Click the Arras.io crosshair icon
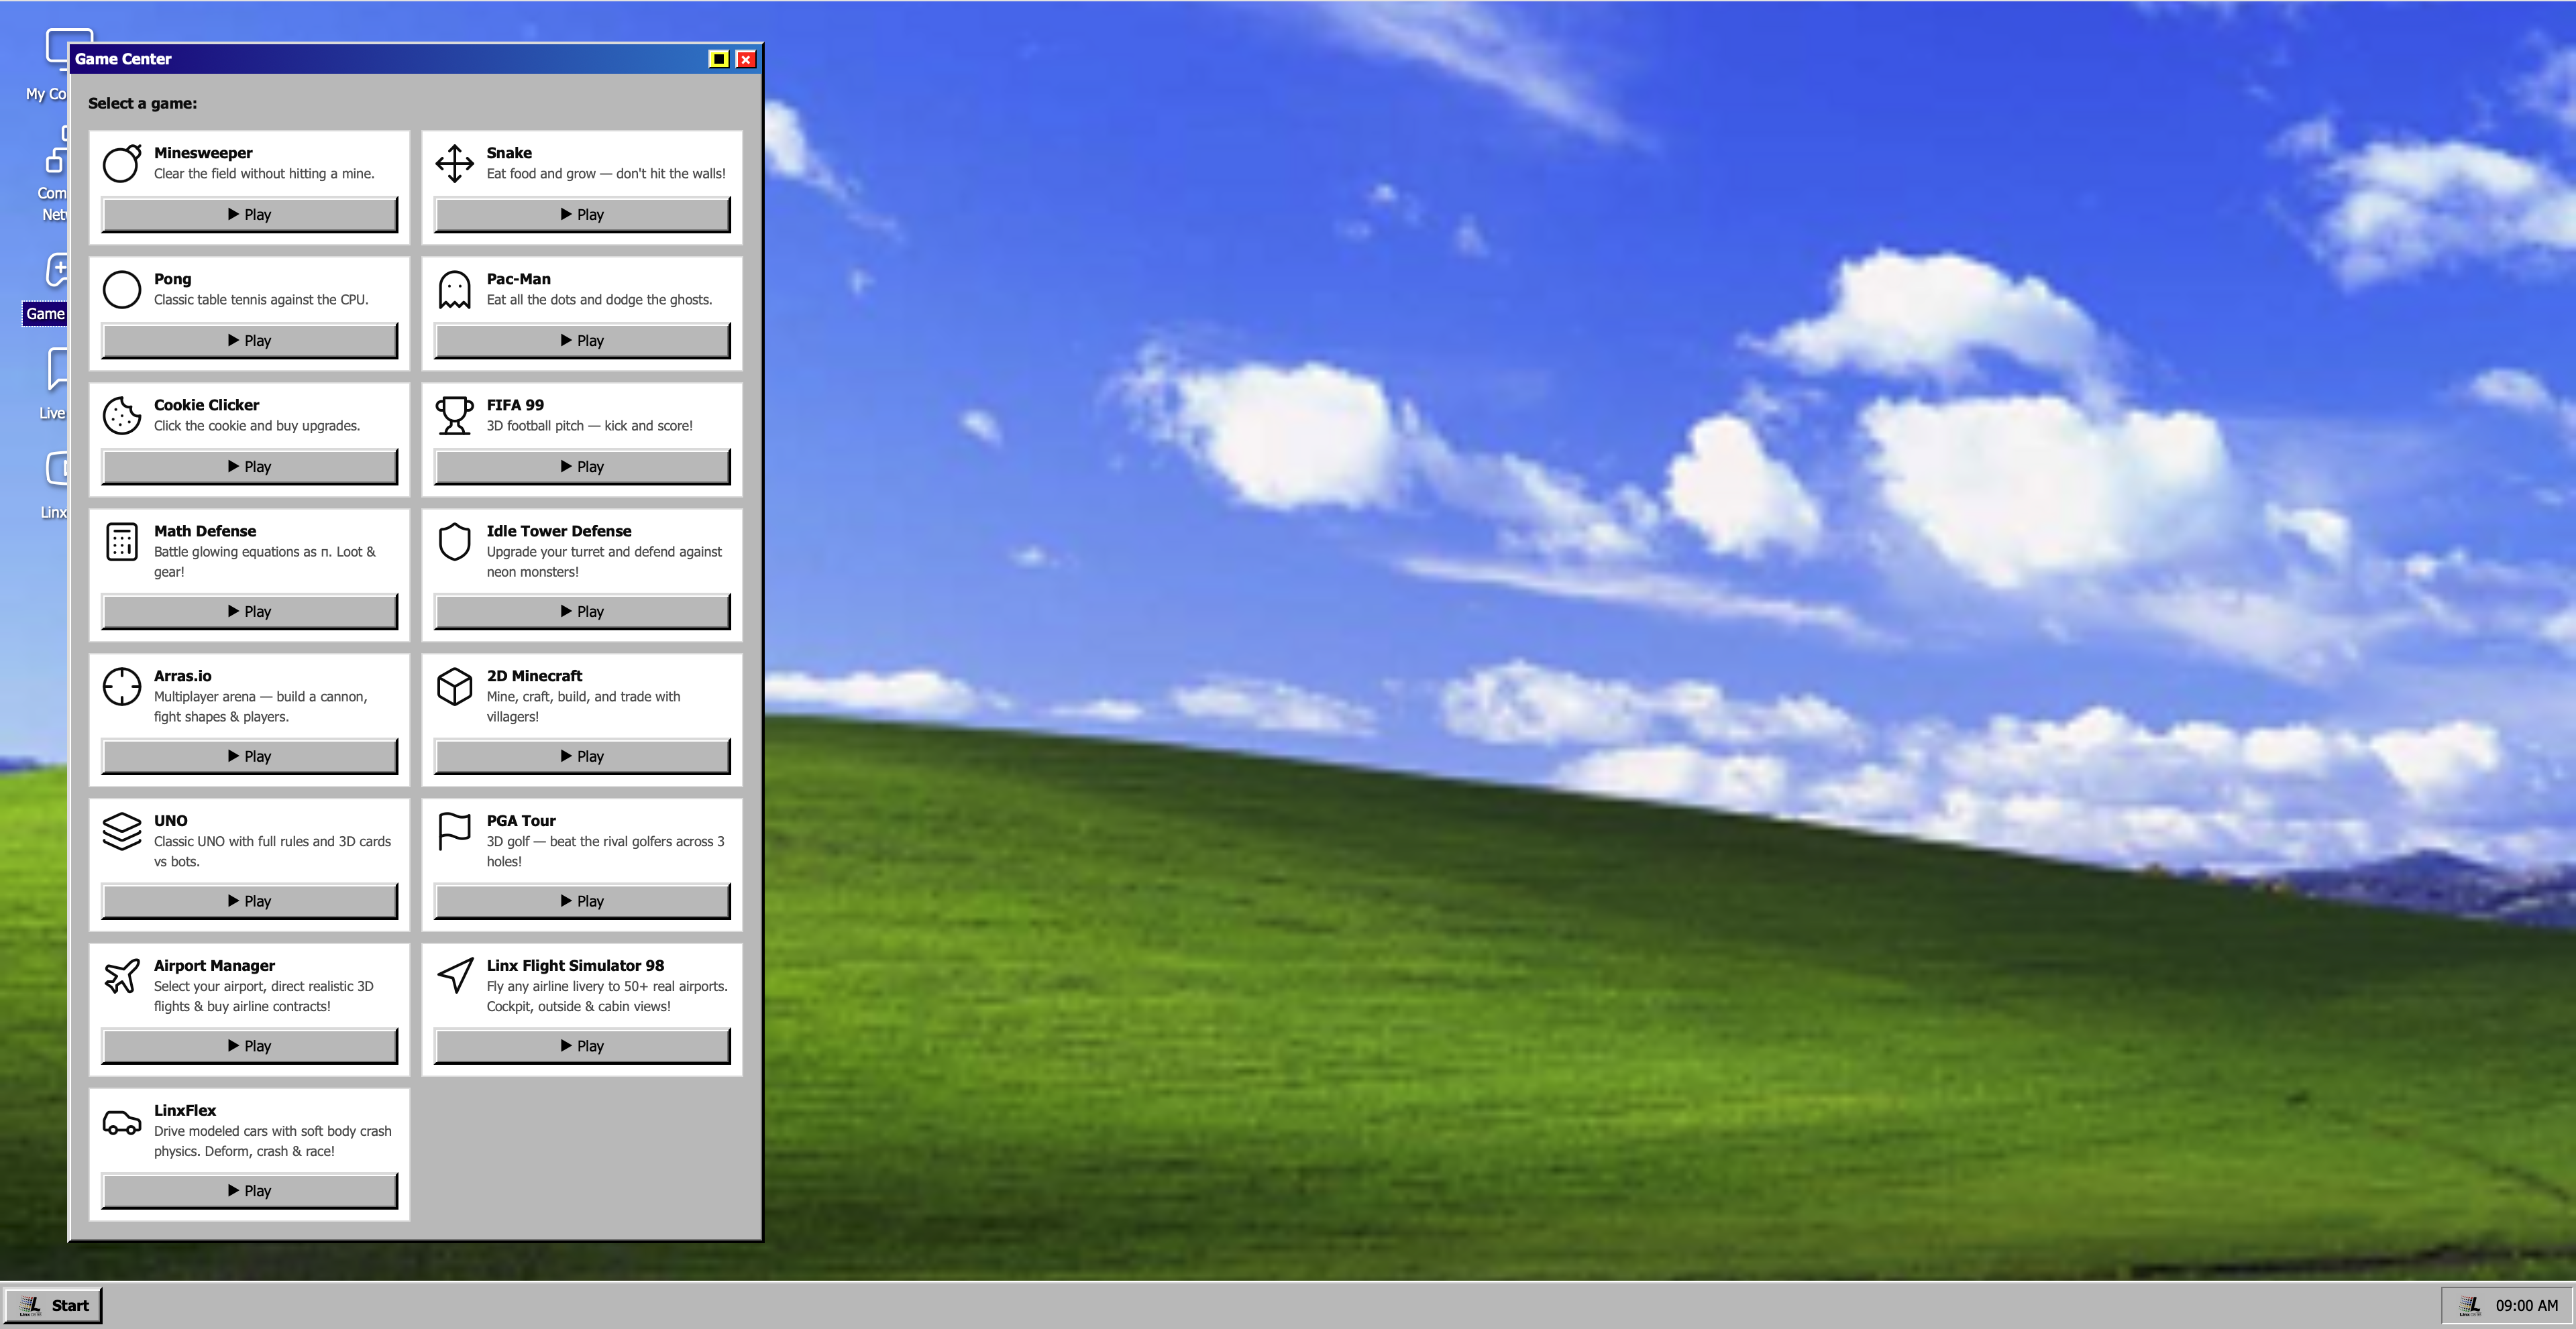The image size is (2576, 1329). (122, 687)
